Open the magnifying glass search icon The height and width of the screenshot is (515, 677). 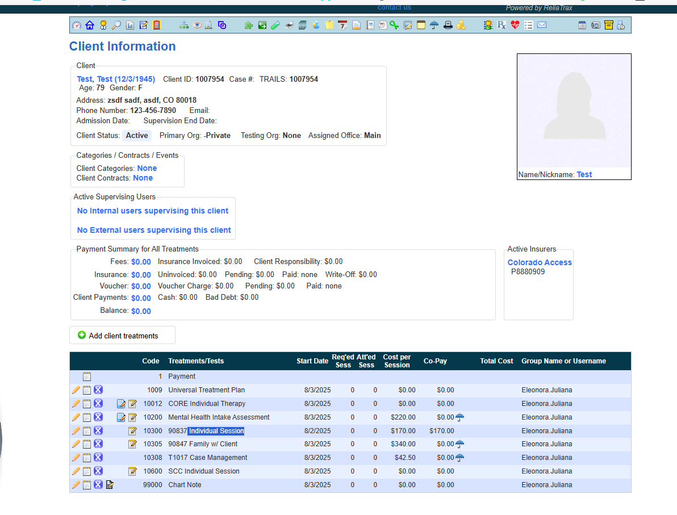pos(116,25)
